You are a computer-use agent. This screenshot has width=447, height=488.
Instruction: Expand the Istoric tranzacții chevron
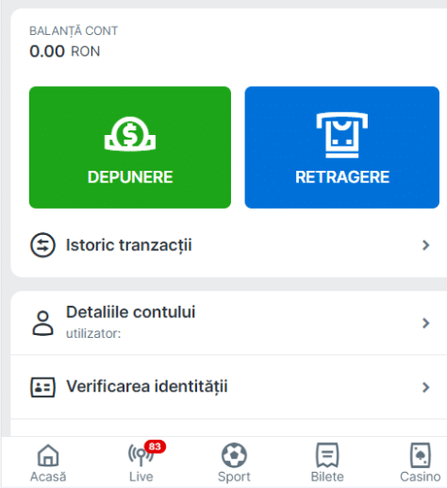pos(425,245)
